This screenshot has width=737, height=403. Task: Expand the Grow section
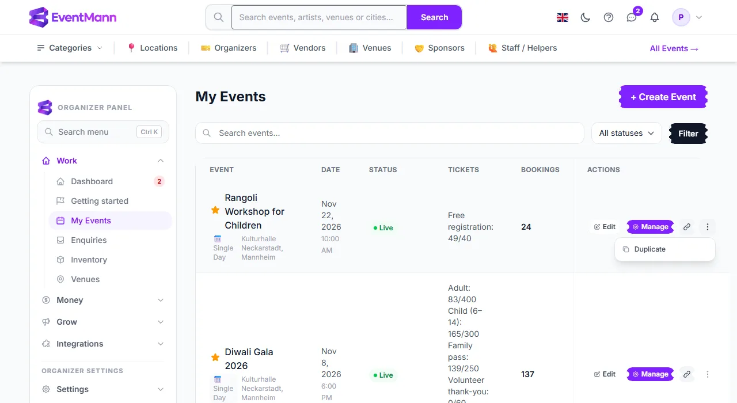coord(103,322)
